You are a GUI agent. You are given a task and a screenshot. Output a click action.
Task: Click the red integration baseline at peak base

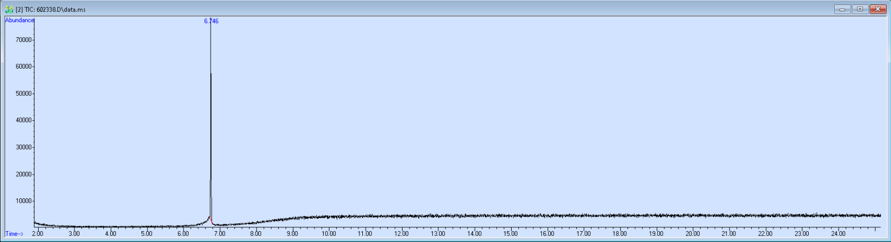[211, 220]
